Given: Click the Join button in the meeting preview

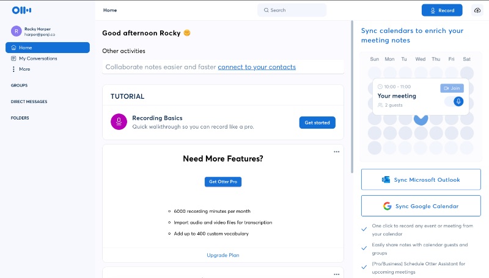Looking at the screenshot, I should [x=452, y=88].
